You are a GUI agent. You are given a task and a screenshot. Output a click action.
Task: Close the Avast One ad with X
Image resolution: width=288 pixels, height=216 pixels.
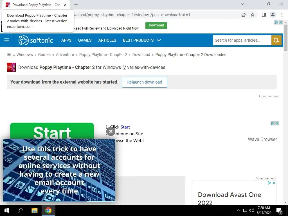[x=274, y=183]
